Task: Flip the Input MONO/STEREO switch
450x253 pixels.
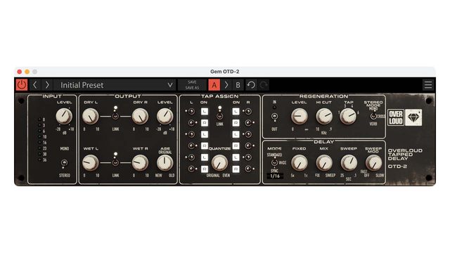Action: pyautogui.click(x=65, y=162)
